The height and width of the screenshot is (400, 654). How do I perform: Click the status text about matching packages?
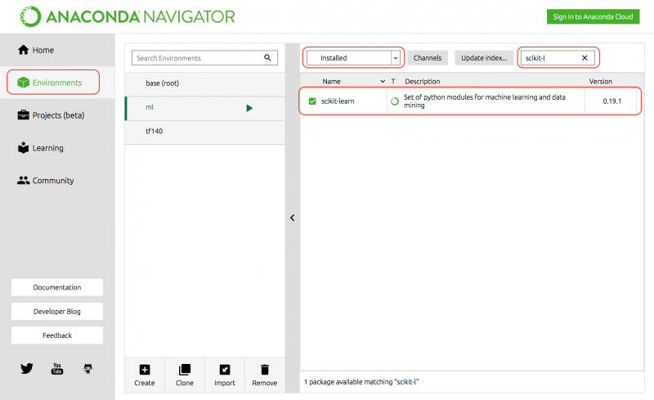(361, 382)
